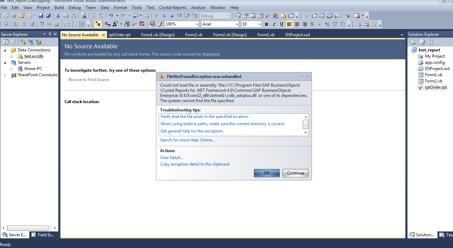
Task: Pin the Server Explorer panel with pushpin icon
Action: [50, 34]
